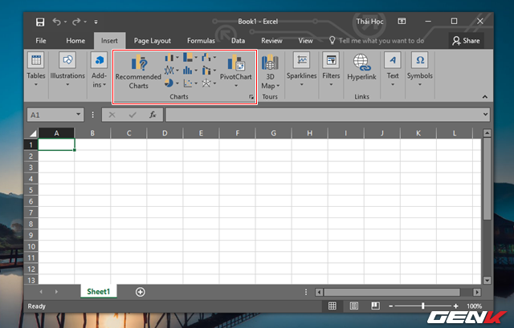The height and width of the screenshot is (328, 514).
Task: Open the Review tab
Action: click(271, 41)
